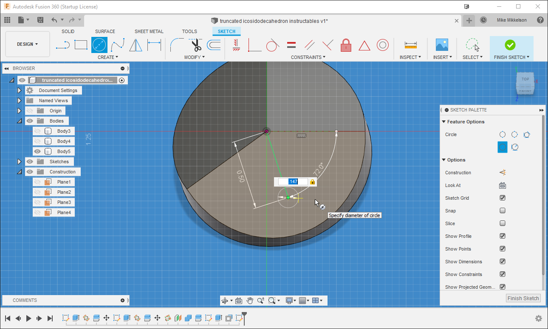Enable the Snap checkbox in Sketch Palette

[502, 211]
